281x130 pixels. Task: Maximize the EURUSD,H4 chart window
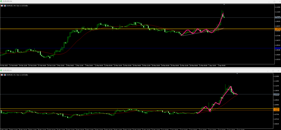pos(273,1)
